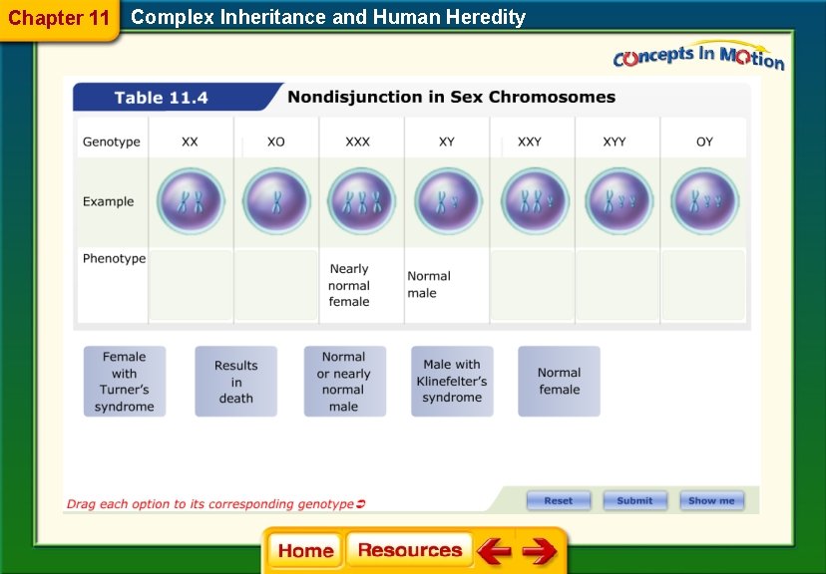Click the Male with Klinefelter's syndrome card
826x574 pixels.
coord(451,382)
